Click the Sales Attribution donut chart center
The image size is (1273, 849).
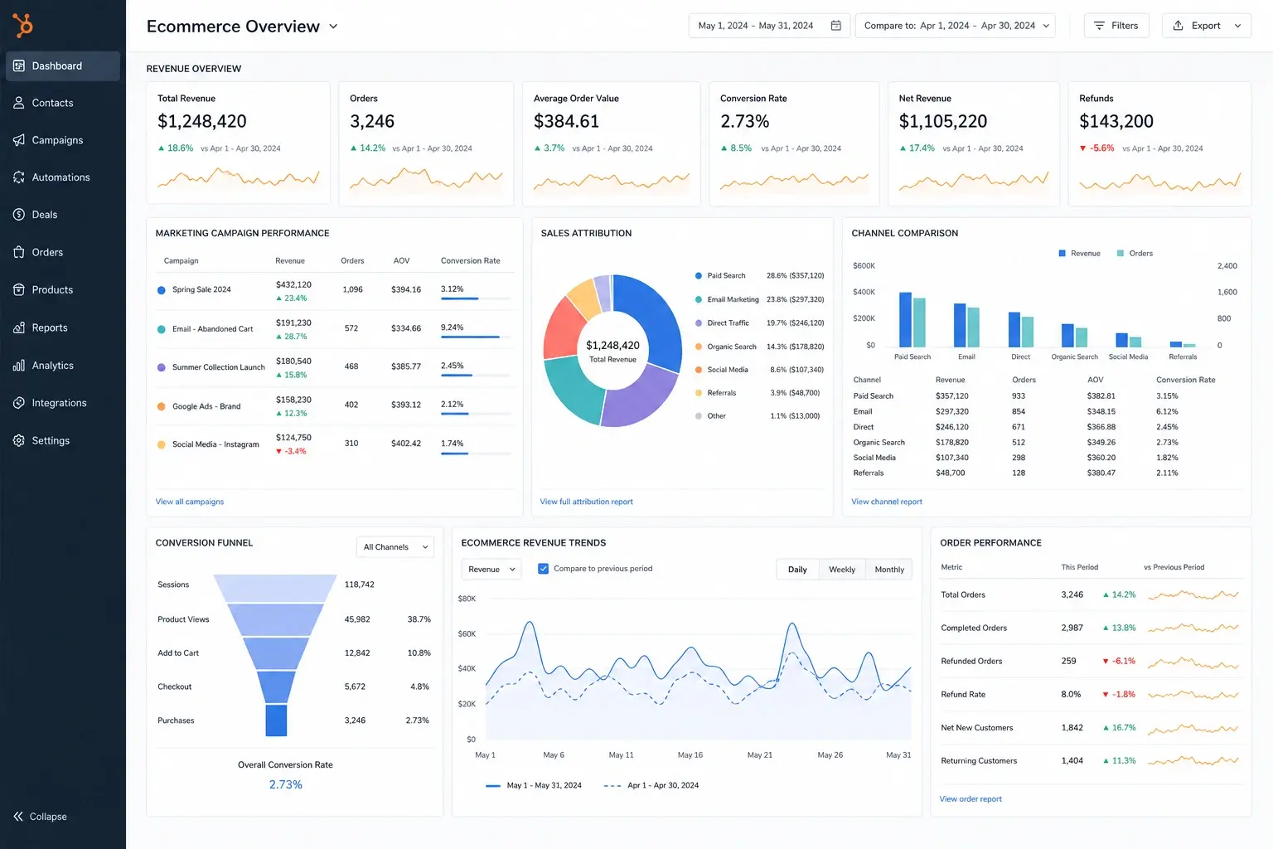612,351
